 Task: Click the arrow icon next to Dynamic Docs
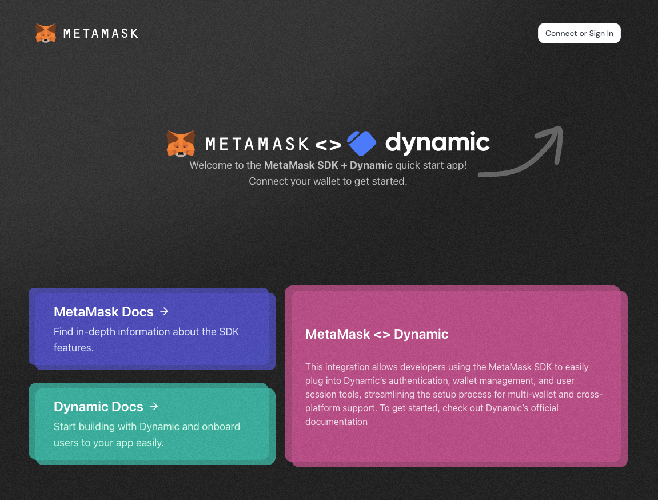(154, 406)
